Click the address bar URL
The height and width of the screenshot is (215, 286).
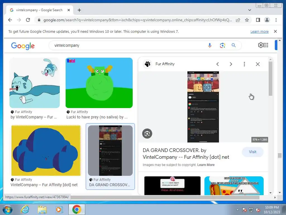point(137,20)
